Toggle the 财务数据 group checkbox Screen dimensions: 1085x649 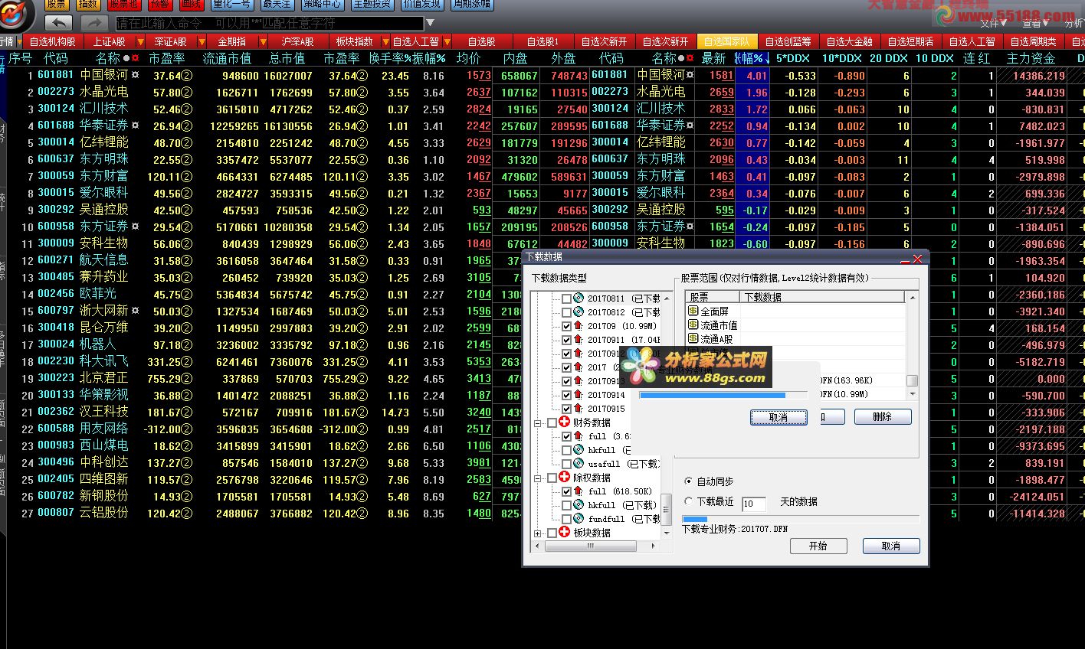pyautogui.click(x=552, y=422)
